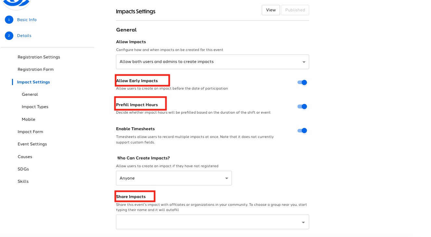Click the Published button

click(295, 10)
